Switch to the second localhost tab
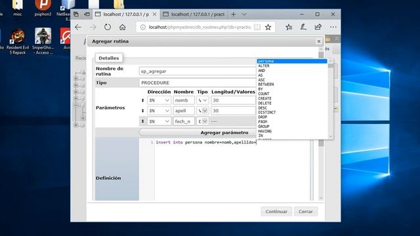Viewport: 420px width, 236px height. pos(194,14)
